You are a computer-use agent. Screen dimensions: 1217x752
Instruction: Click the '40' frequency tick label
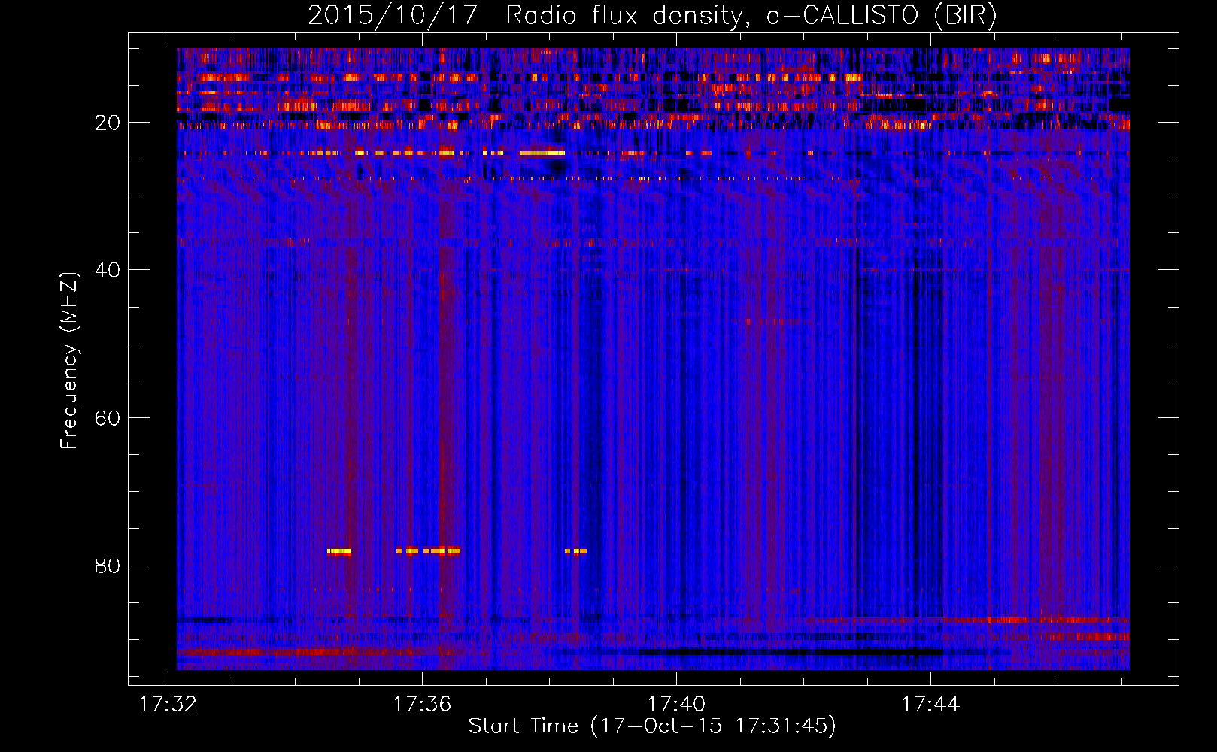point(108,270)
